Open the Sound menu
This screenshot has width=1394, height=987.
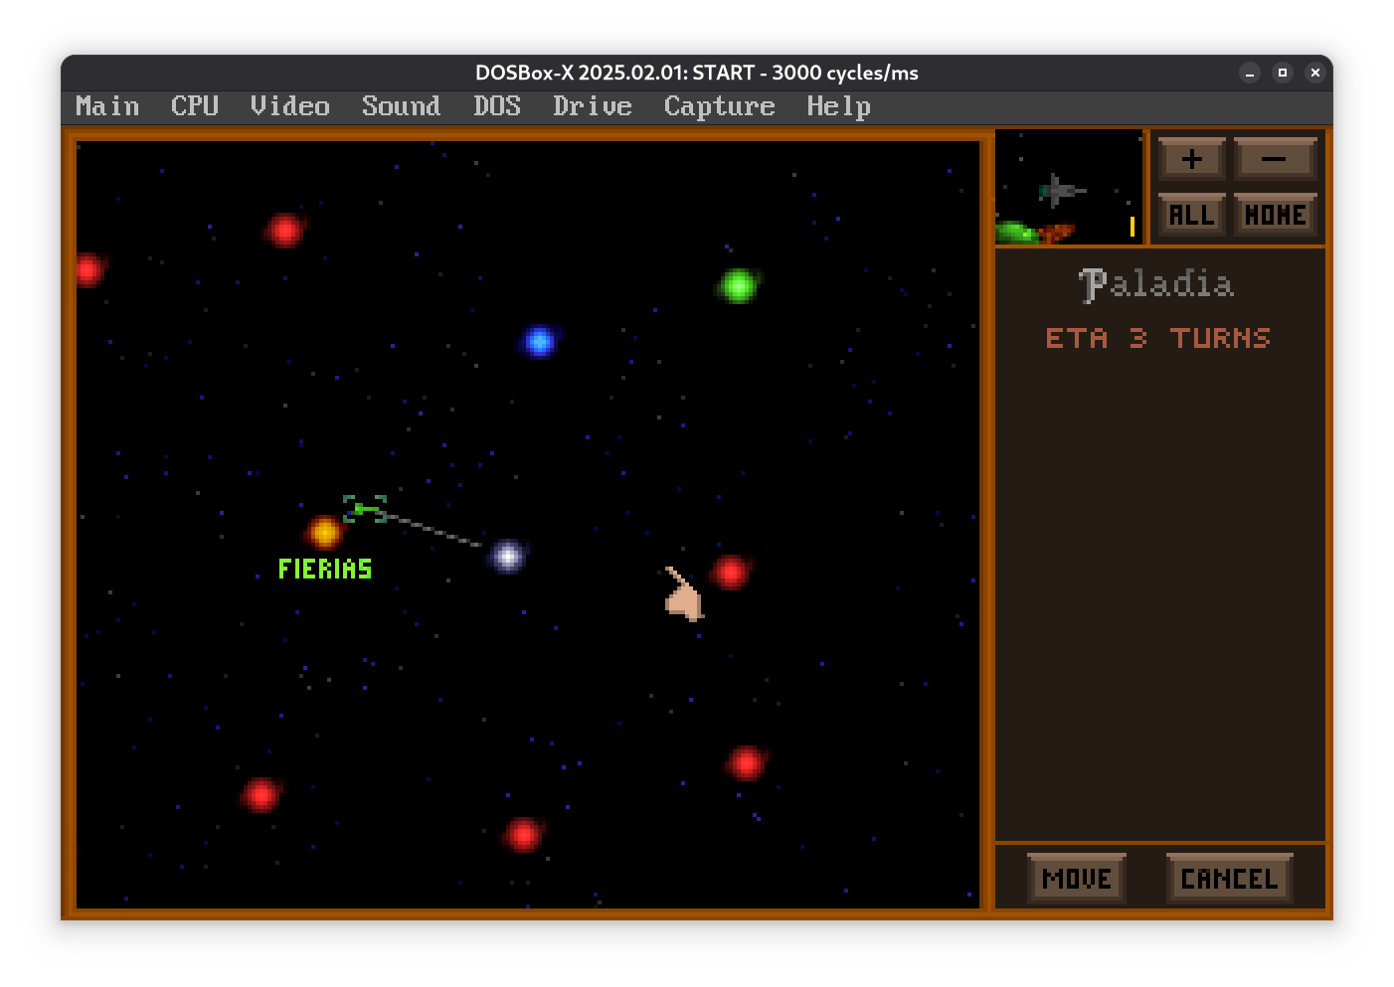(401, 106)
